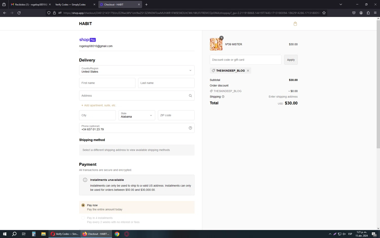Open the Opera icon at taskbar right
The image size is (380, 238).
127,234
